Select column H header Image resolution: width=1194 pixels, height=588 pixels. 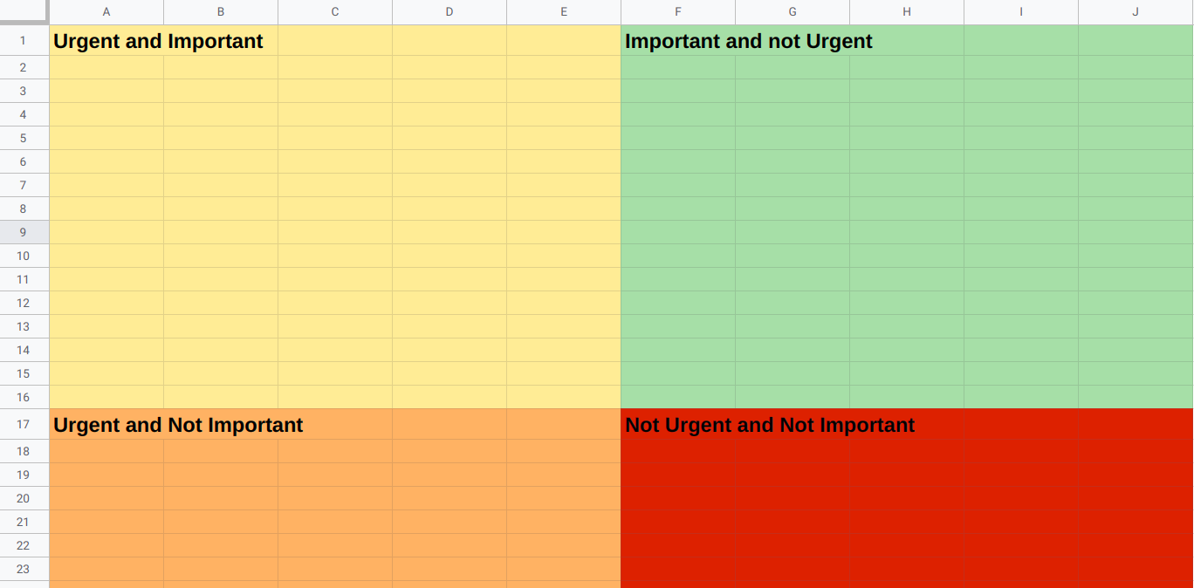[x=907, y=11]
